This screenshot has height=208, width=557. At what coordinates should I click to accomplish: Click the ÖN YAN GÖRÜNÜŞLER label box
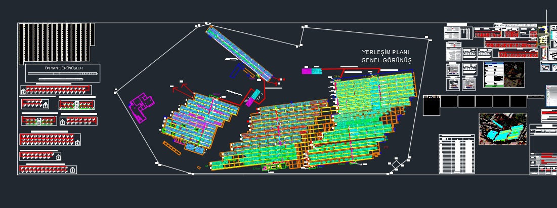[x=63, y=68]
